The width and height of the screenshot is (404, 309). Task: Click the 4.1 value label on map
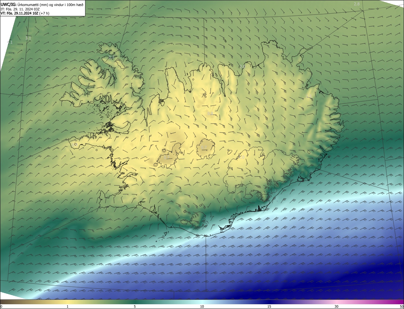9,42
